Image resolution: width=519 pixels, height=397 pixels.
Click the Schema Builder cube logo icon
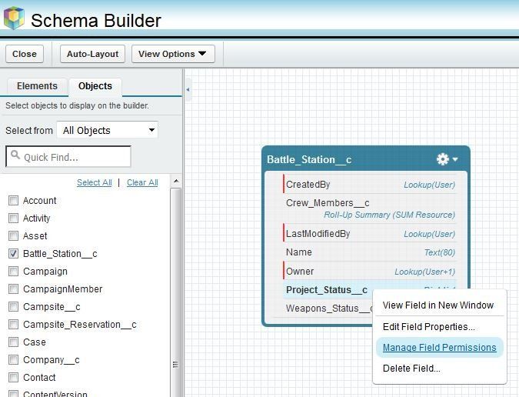(14, 18)
